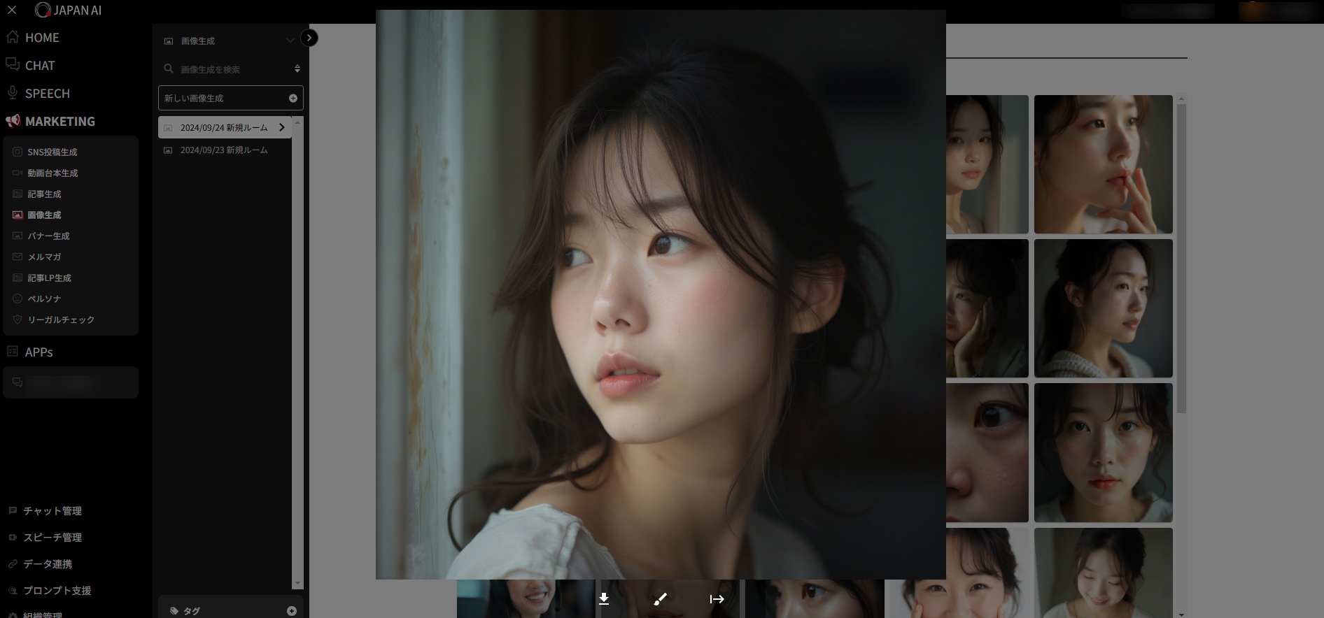Select the SPEECH menu item

tap(47, 94)
